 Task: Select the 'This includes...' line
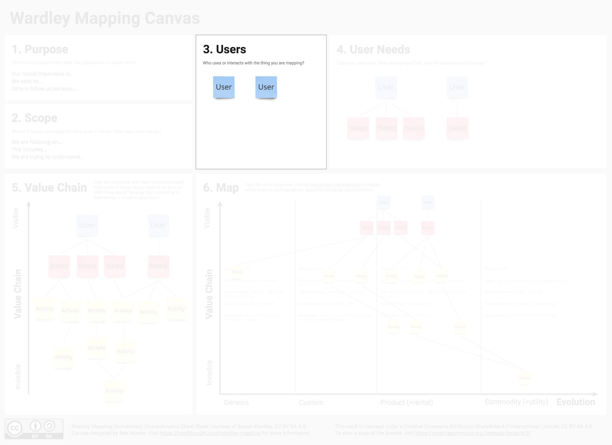coord(29,150)
